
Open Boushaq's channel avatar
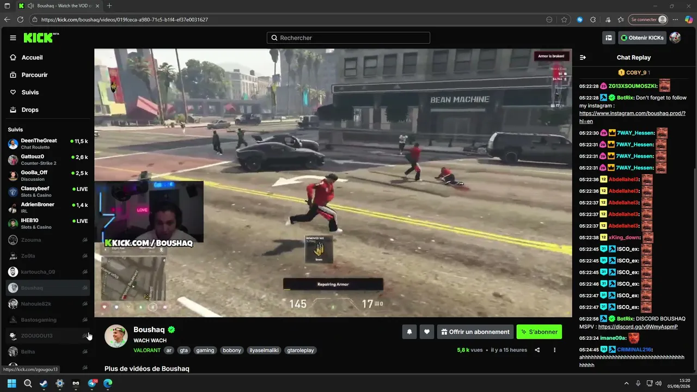click(x=116, y=336)
